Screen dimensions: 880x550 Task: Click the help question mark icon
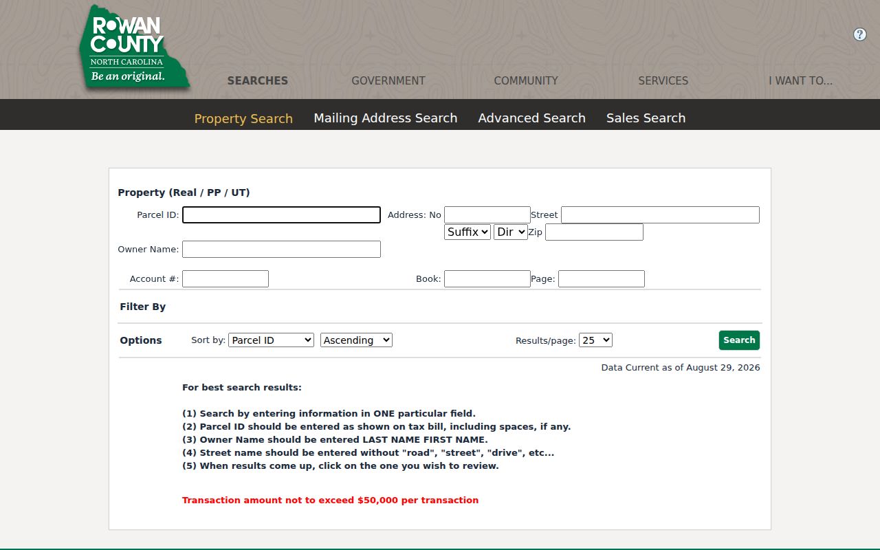click(x=859, y=34)
